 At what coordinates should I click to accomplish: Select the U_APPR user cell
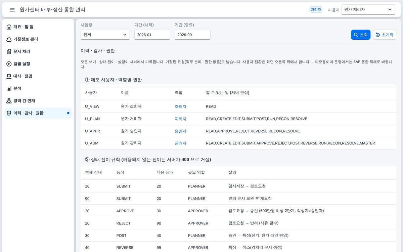(92, 131)
